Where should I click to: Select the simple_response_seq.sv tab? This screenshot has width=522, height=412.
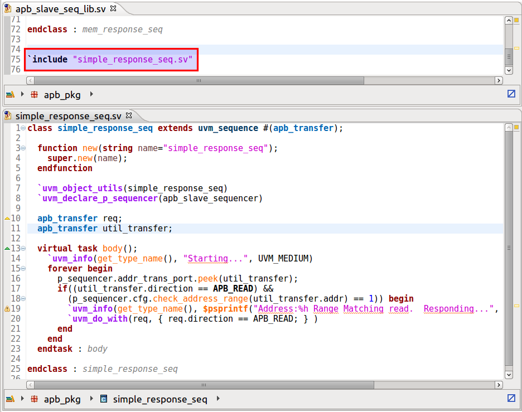coord(68,116)
